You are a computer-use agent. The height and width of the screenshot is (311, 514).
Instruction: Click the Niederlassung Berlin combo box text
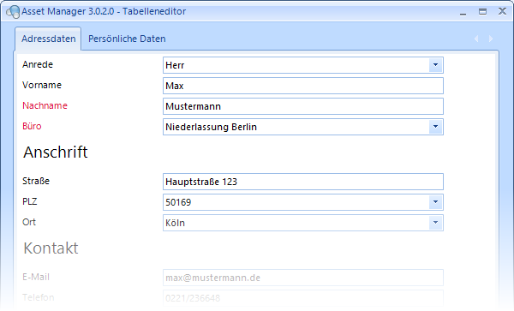[x=211, y=127]
